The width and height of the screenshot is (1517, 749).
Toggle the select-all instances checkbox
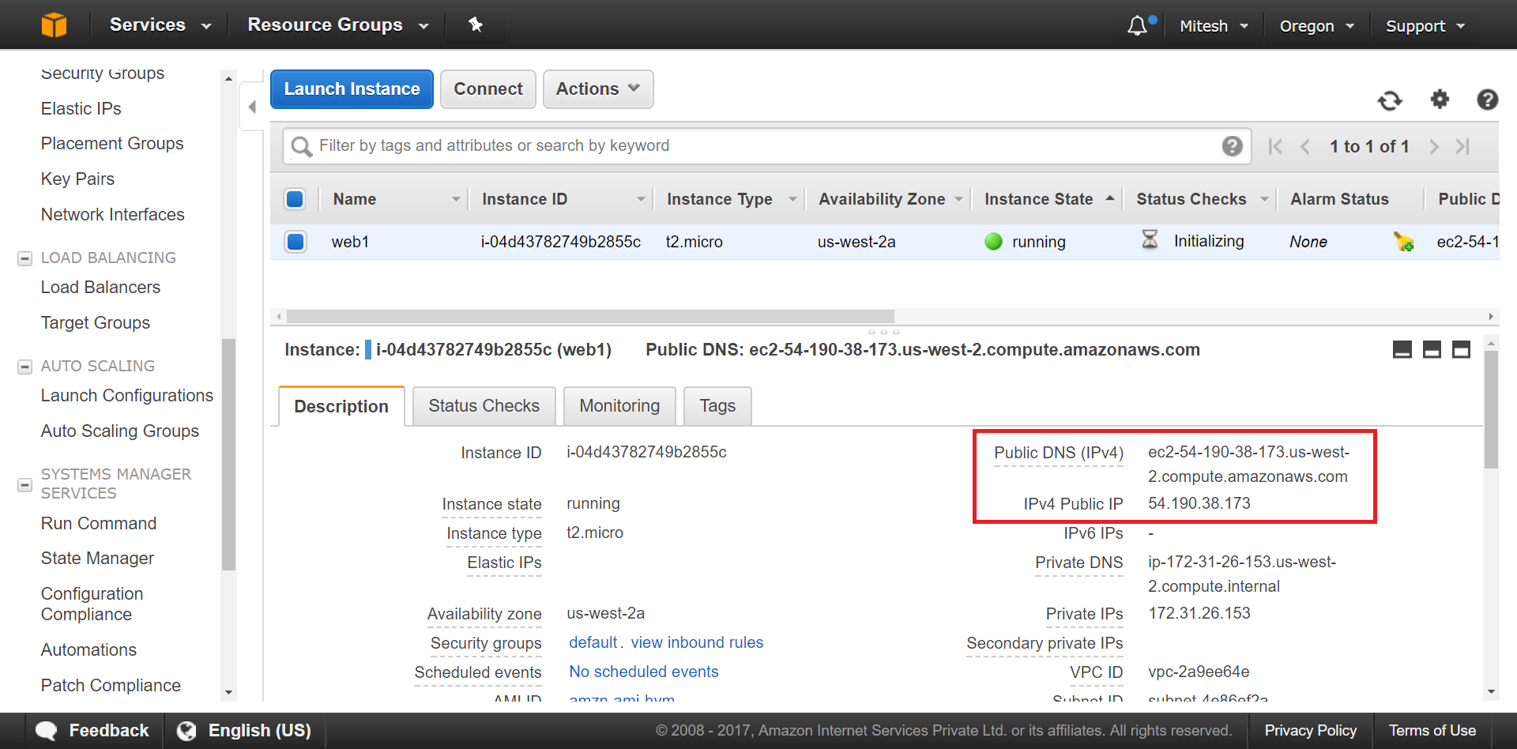click(x=295, y=199)
